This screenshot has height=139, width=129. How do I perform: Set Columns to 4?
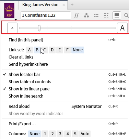(68, 134)
